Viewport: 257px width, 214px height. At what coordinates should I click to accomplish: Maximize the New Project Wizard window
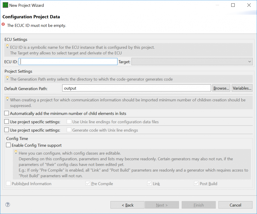pos(233,5)
